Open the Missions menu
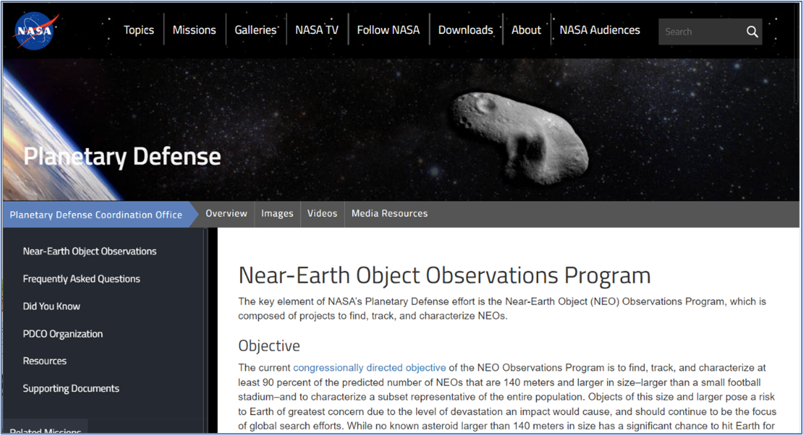The height and width of the screenshot is (435, 803). 194,30
